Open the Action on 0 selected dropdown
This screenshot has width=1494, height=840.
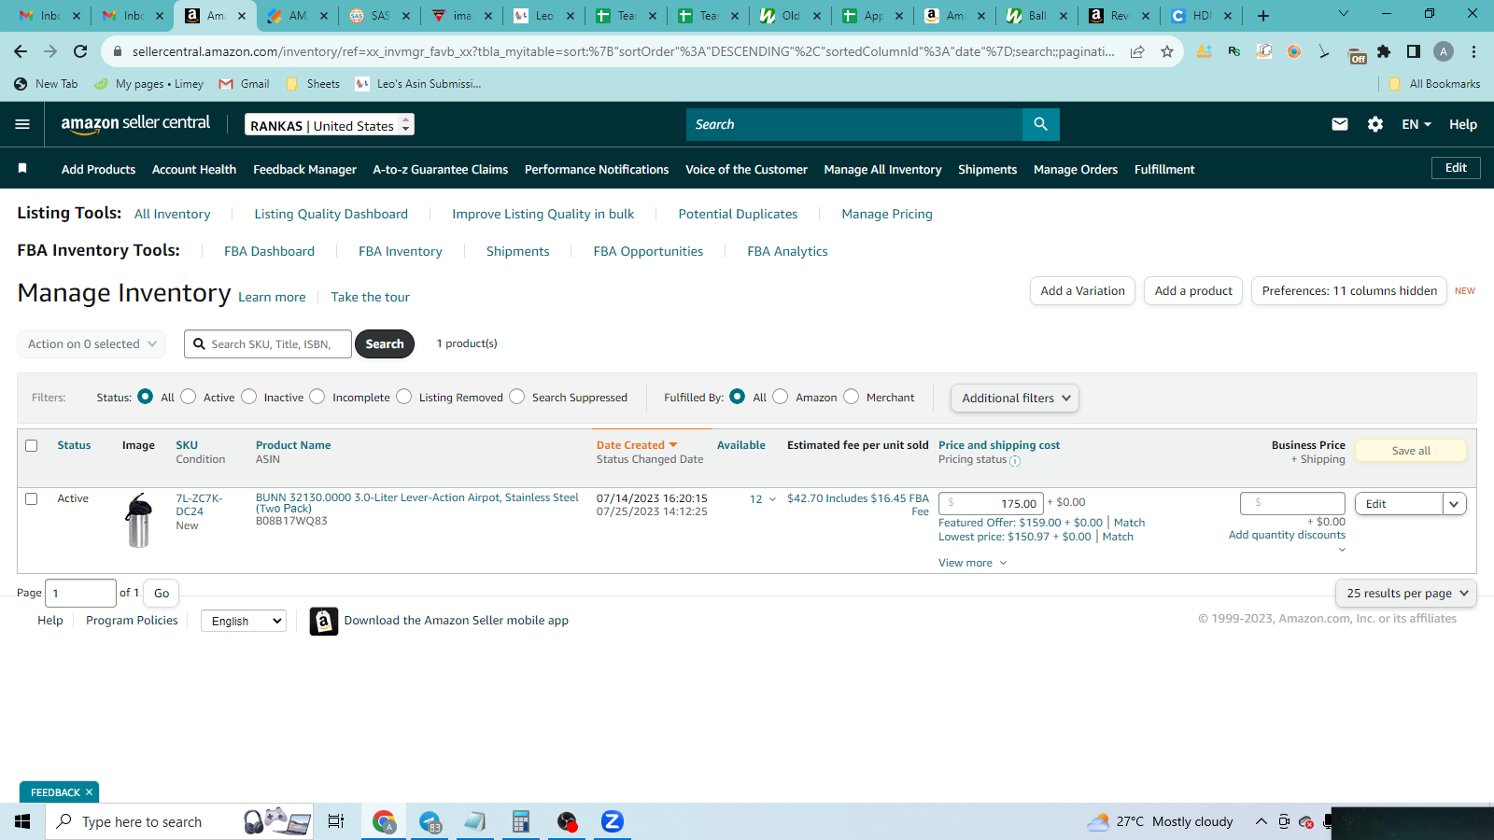tap(92, 343)
